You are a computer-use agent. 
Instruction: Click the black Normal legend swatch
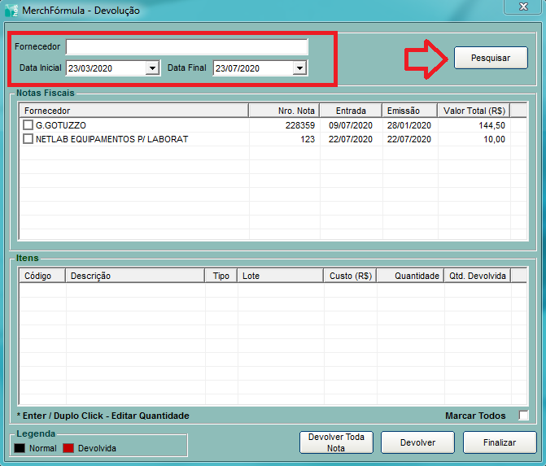click(x=20, y=448)
